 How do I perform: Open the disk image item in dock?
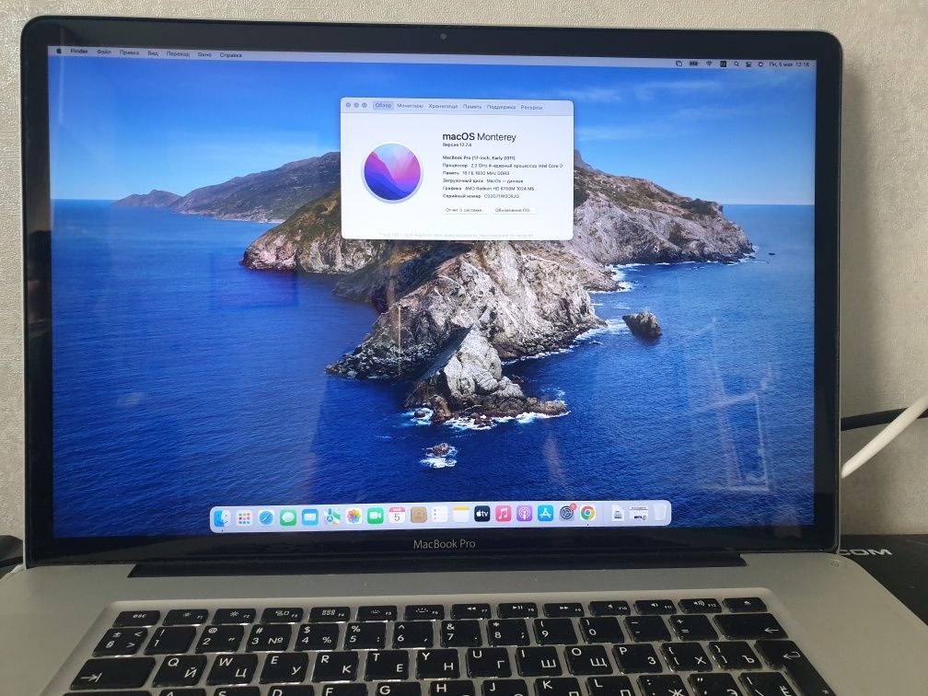[x=617, y=513]
